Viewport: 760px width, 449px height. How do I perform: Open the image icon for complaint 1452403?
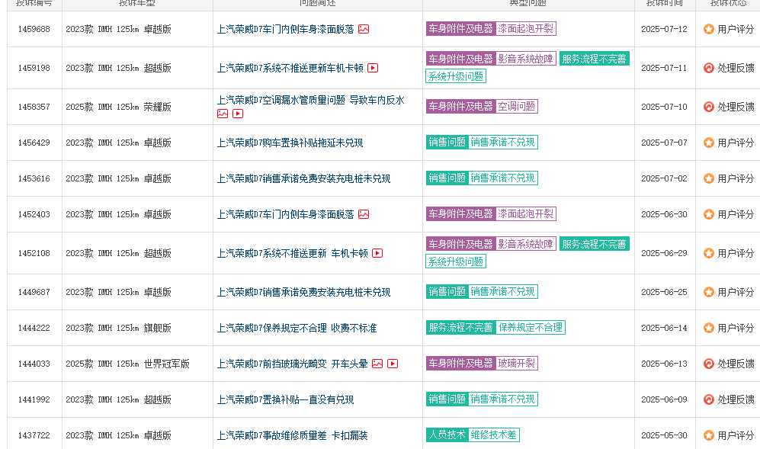point(364,214)
